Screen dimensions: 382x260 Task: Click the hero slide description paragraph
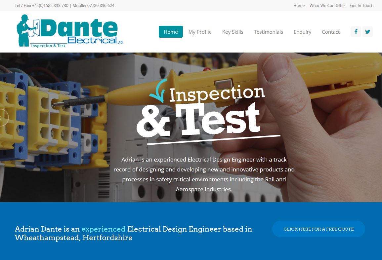click(x=204, y=174)
